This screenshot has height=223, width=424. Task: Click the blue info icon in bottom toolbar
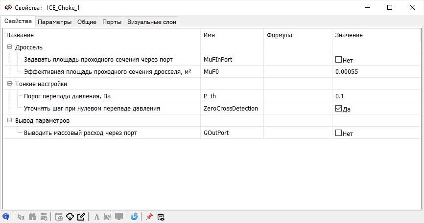tap(6, 217)
